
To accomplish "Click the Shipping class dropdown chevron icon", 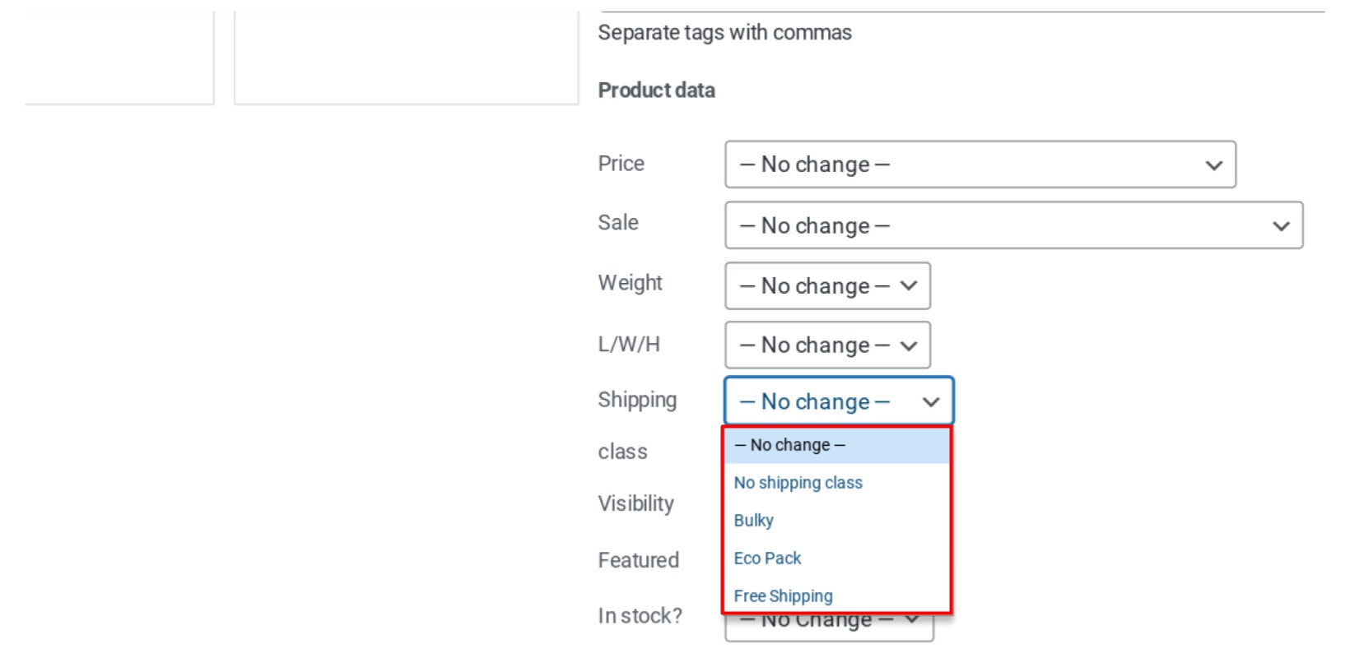I will click(x=931, y=401).
